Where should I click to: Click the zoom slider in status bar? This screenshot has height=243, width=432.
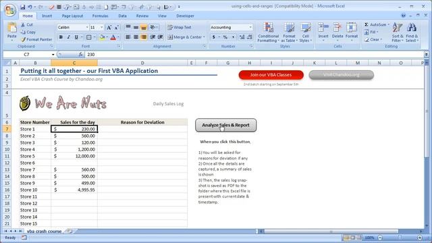[x=400, y=238]
